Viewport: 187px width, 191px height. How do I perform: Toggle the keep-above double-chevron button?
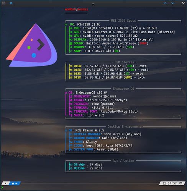pyautogui.click(x=11, y=3)
